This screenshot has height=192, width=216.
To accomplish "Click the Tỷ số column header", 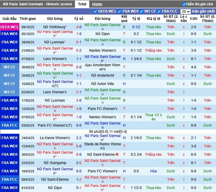I will [x=79, y=19].
